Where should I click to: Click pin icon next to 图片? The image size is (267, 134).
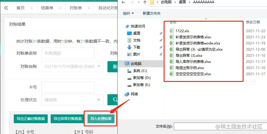(161, 54)
